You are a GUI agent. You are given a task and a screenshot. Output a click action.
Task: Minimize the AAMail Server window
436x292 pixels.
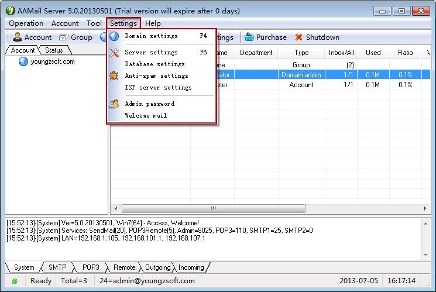coord(382,11)
